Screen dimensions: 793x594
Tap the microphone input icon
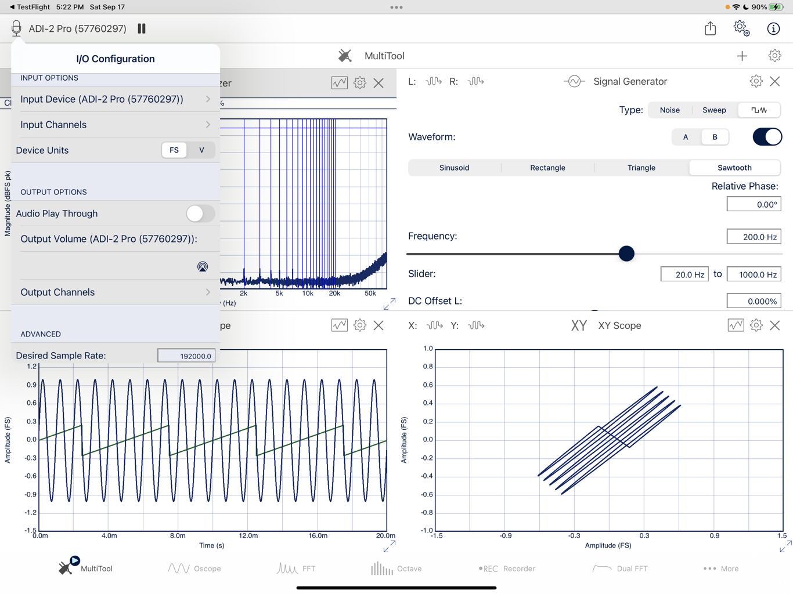pyautogui.click(x=16, y=28)
